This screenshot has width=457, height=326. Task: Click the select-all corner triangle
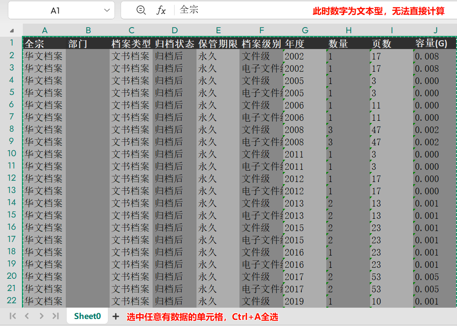[12, 30]
